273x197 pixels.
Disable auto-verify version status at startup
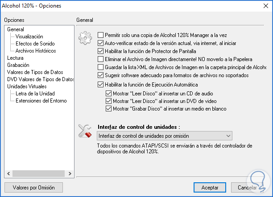(100, 43)
